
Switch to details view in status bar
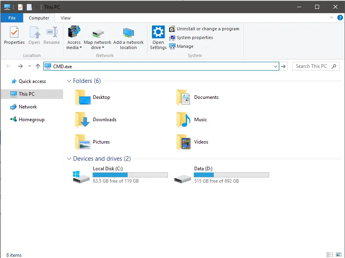(330, 255)
